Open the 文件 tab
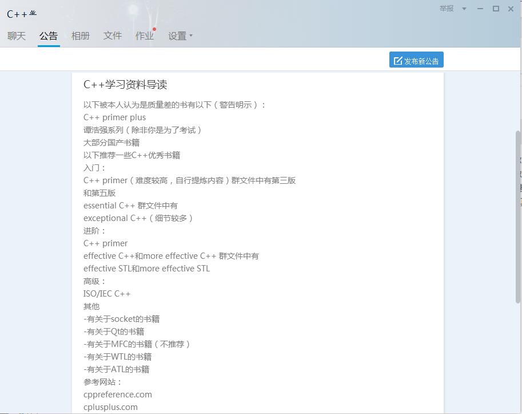Image resolution: width=522 pixels, height=414 pixels. (113, 36)
